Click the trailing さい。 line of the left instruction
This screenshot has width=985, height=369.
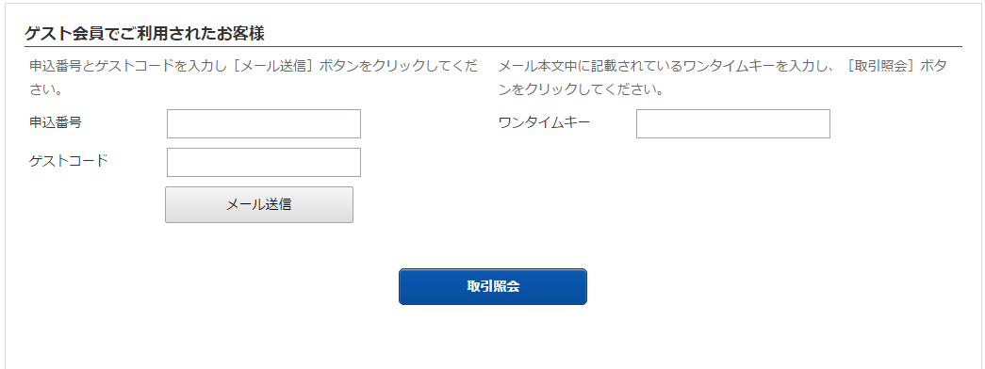(x=45, y=89)
